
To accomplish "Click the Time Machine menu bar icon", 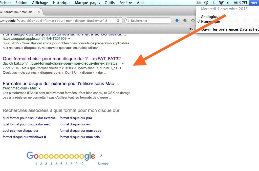I will pos(206,3).
